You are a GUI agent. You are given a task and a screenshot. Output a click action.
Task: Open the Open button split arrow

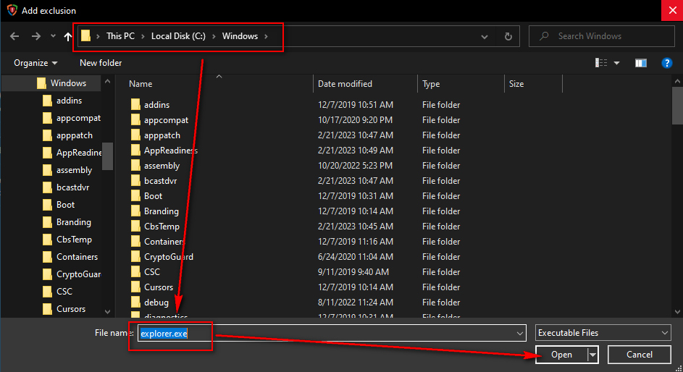[x=593, y=355]
